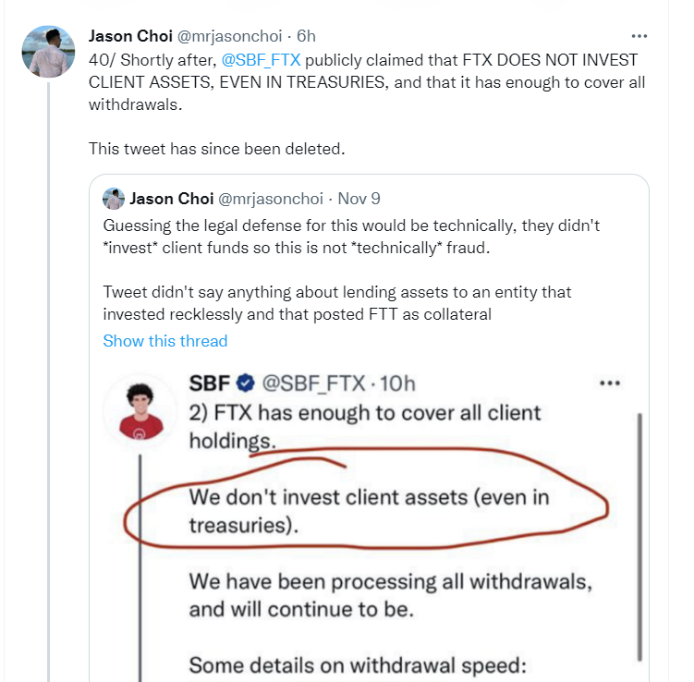Click Jason Choi's profile avatar at top
This screenshot has height=682, width=694.
click(47, 50)
